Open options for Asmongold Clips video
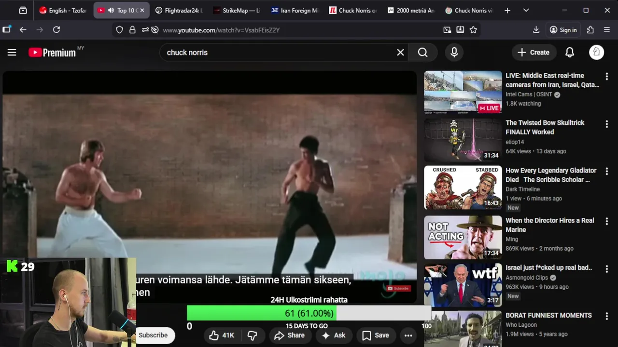 coord(607,268)
